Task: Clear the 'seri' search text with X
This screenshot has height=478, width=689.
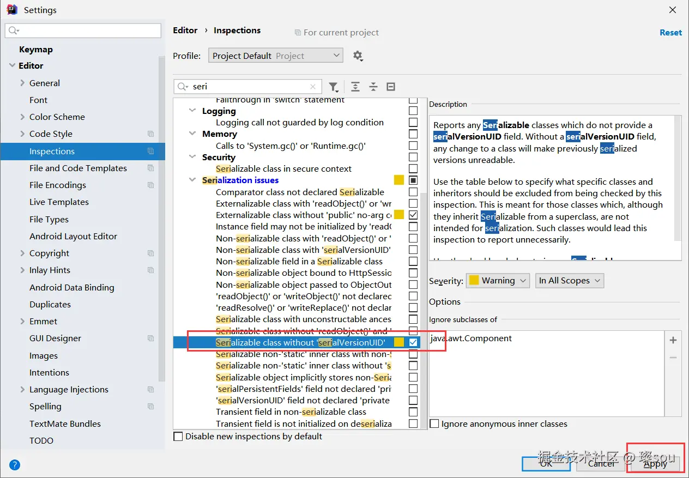Action: [313, 87]
